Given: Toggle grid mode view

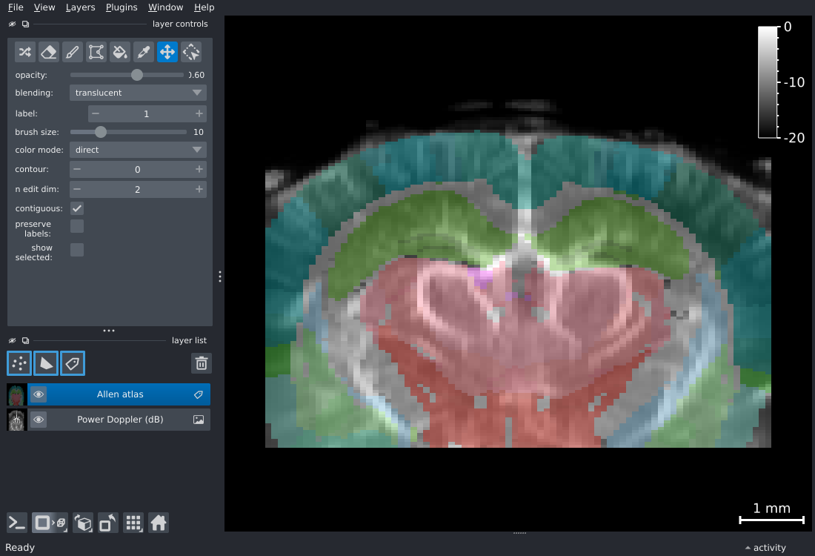Looking at the screenshot, I should click(x=133, y=523).
